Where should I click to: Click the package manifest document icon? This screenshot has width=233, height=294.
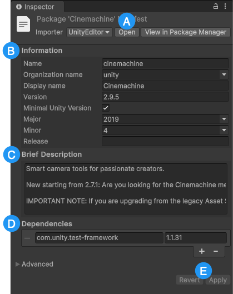[x=23, y=24]
